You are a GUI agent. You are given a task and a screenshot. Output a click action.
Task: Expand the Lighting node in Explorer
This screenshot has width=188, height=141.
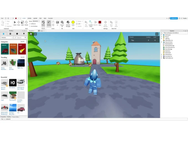161,39
